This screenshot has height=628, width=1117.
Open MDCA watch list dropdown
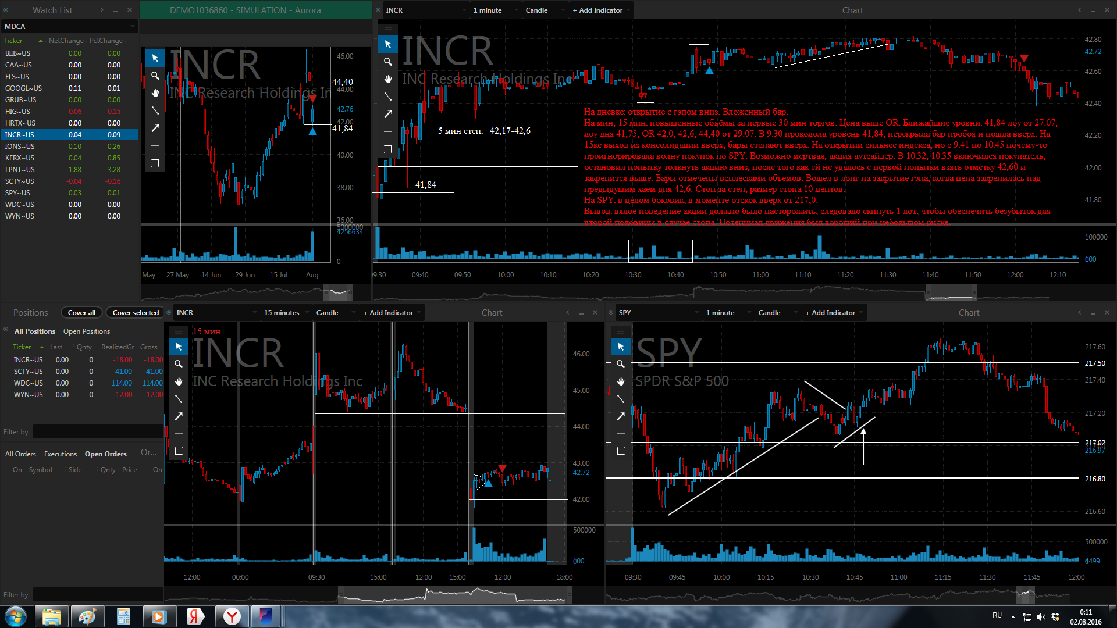click(69, 26)
